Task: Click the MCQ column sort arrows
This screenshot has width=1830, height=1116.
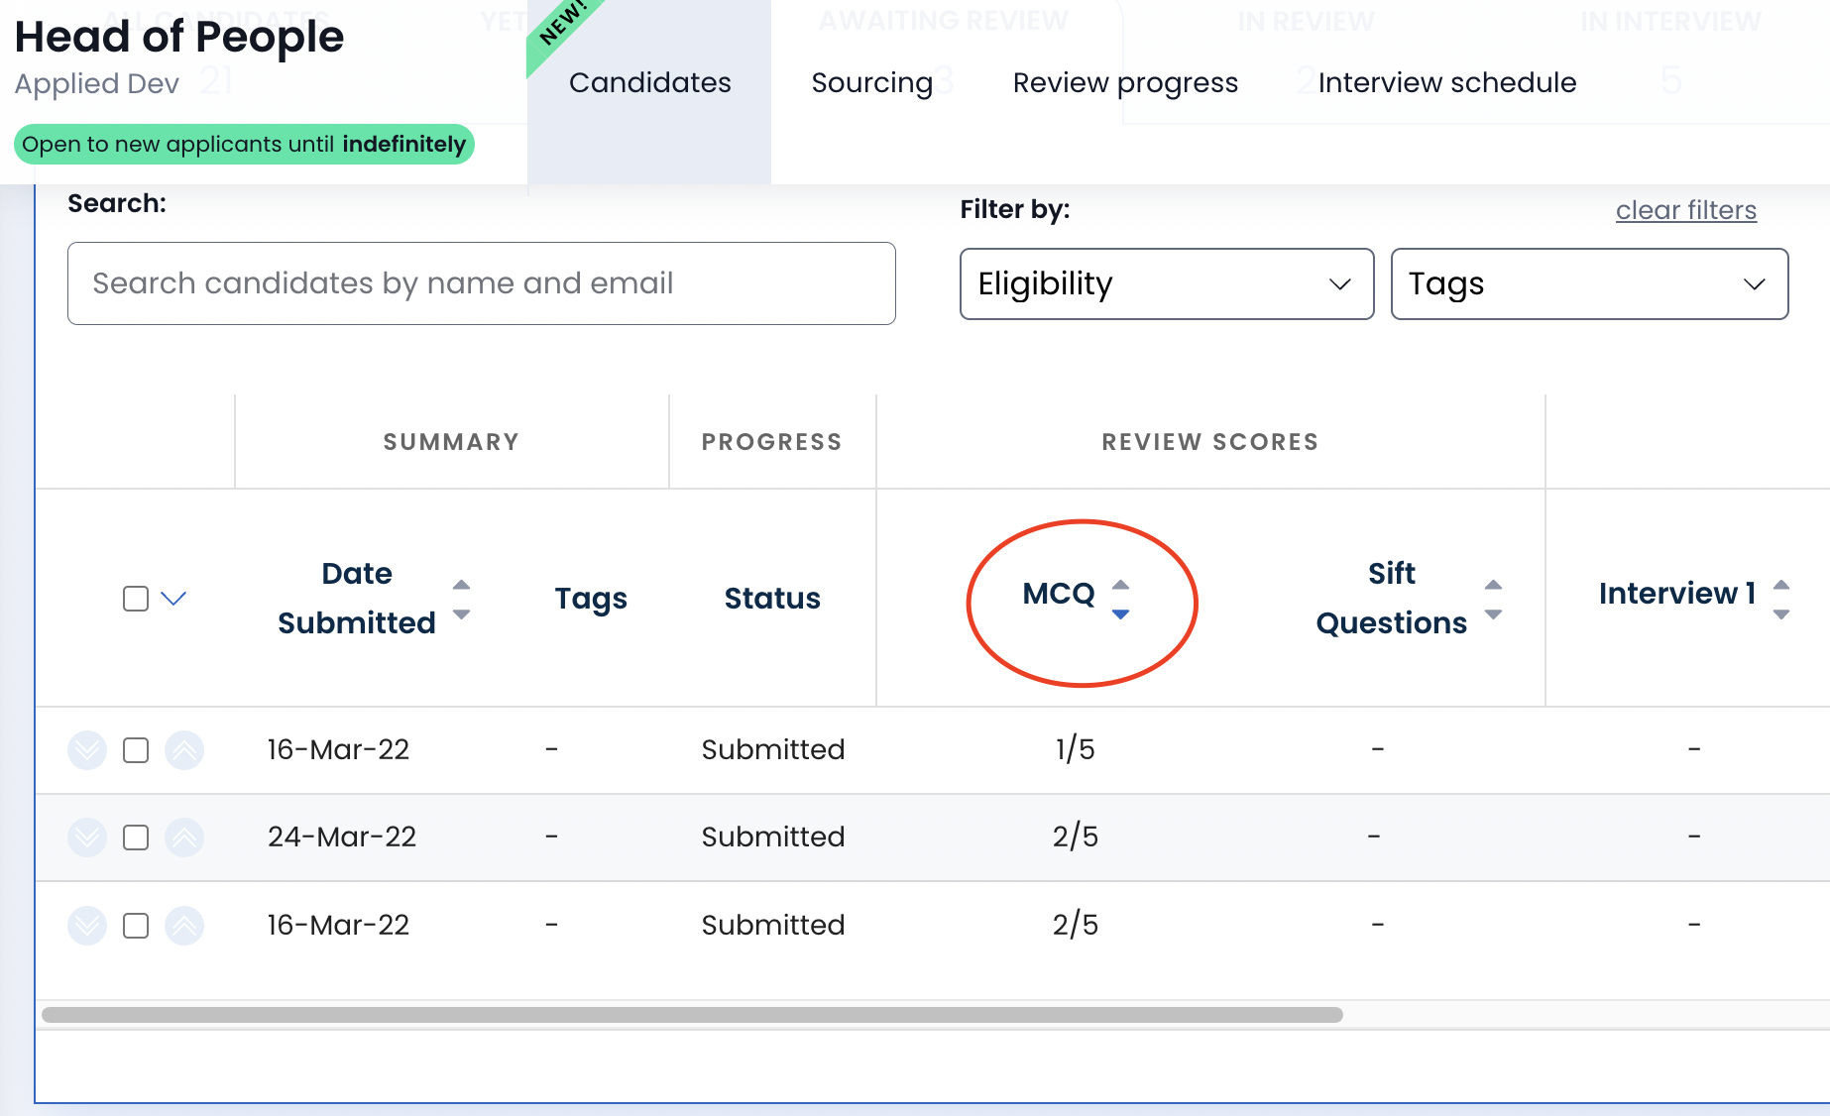Action: pos(1120,599)
